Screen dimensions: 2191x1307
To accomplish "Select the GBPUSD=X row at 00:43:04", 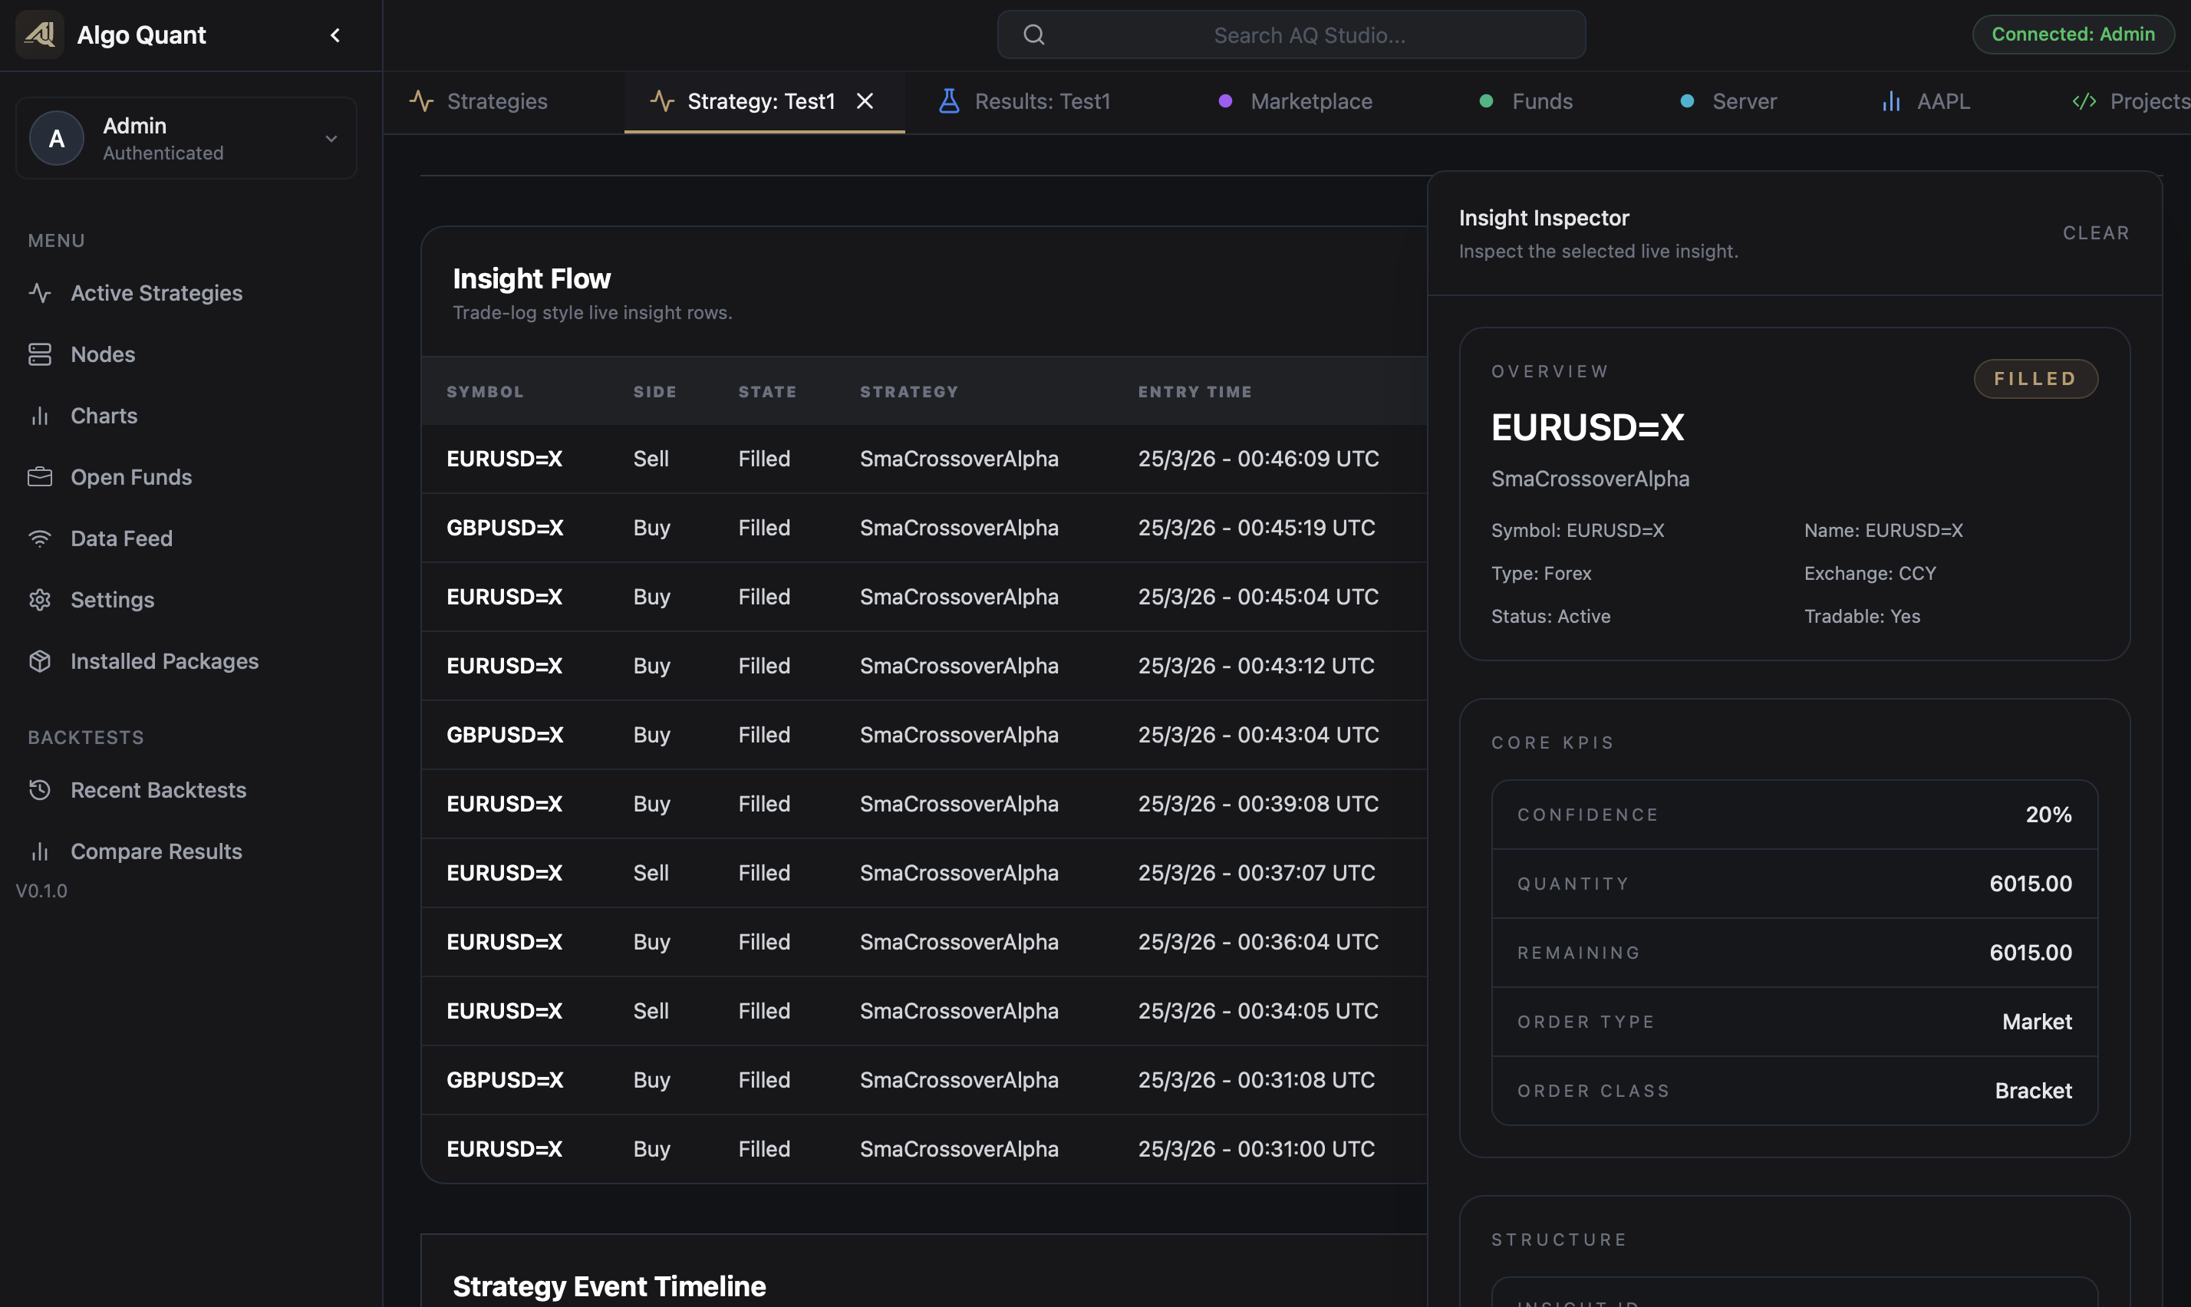I will click(924, 735).
